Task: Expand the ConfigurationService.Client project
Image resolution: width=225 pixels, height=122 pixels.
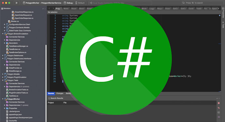Action: (x=4, y=24)
